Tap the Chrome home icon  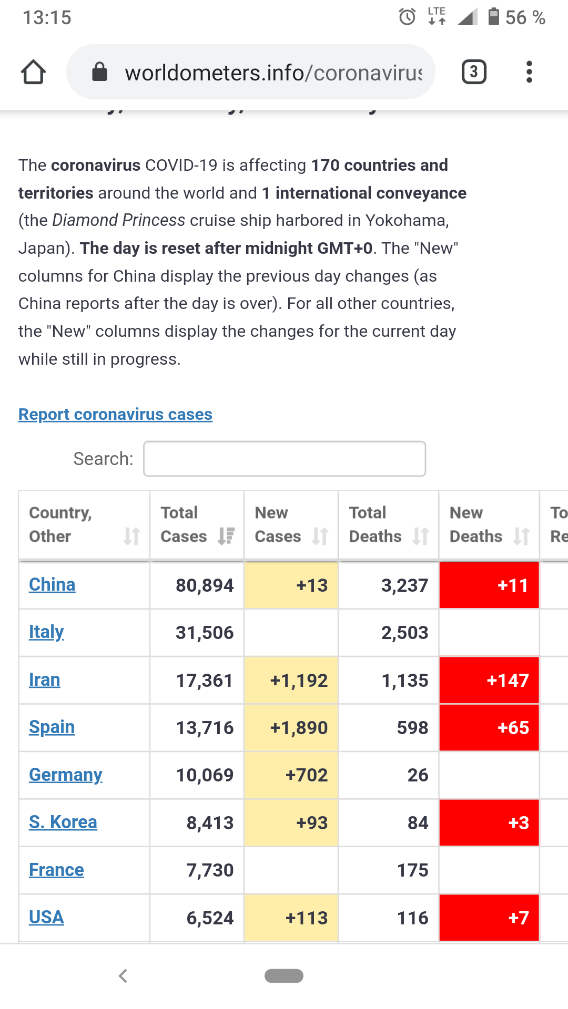[33, 72]
